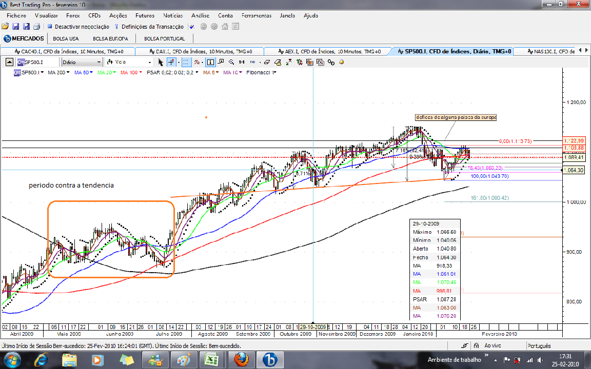
Task: Click the alert bell icon
Action: pos(342,62)
